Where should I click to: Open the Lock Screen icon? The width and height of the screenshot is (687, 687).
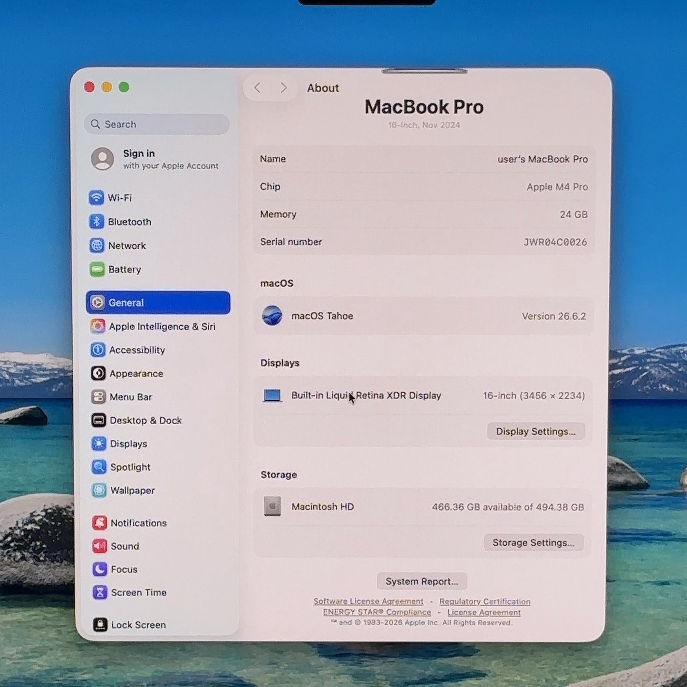coord(100,625)
